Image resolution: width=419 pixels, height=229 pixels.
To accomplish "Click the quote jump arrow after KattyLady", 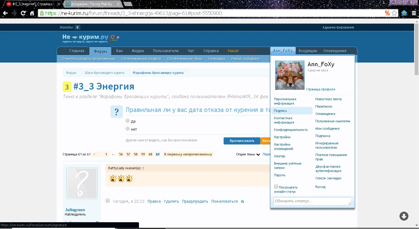I will coord(143,168).
